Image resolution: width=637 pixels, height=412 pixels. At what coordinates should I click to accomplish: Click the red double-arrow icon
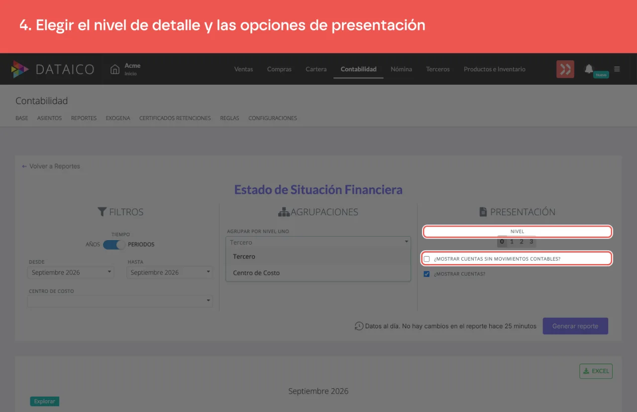(x=565, y=69)
